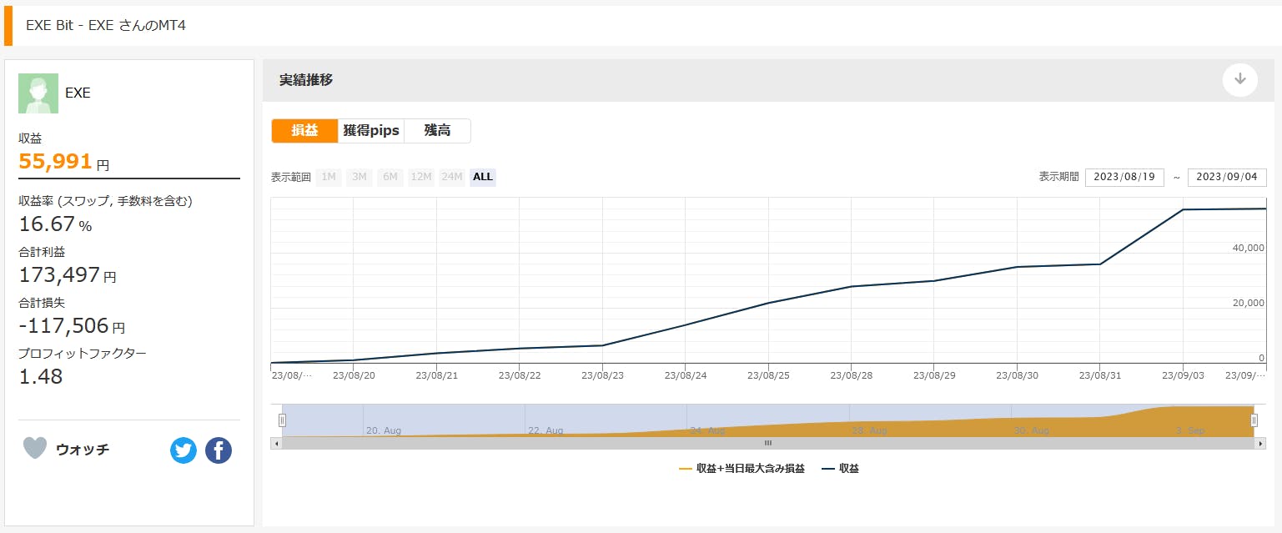Click the start date field 2023/08/19
Screen dimensions: 1282x533
(x=1124, y=177)
